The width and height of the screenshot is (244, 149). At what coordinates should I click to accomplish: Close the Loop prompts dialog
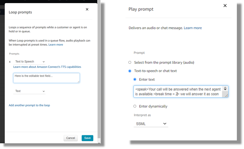87,9
